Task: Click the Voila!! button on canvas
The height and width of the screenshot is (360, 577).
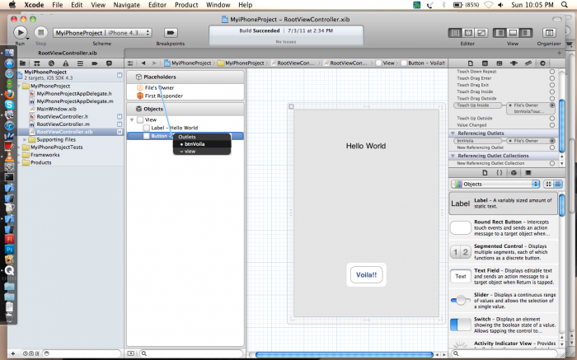Action: (x=366, y=275)
